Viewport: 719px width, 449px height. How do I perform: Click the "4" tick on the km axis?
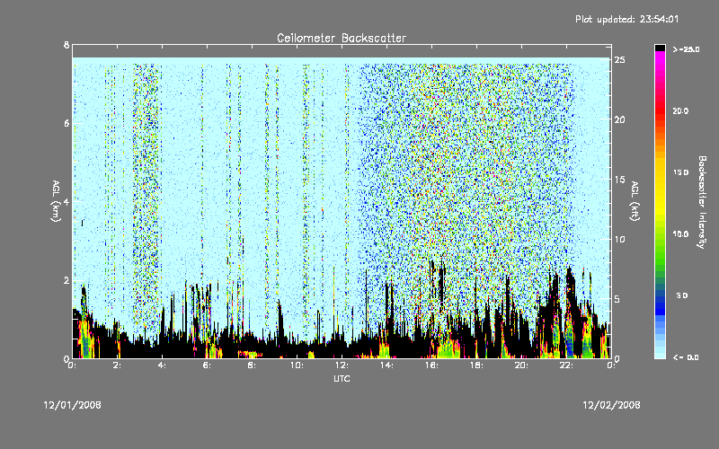tap(67, 201)
